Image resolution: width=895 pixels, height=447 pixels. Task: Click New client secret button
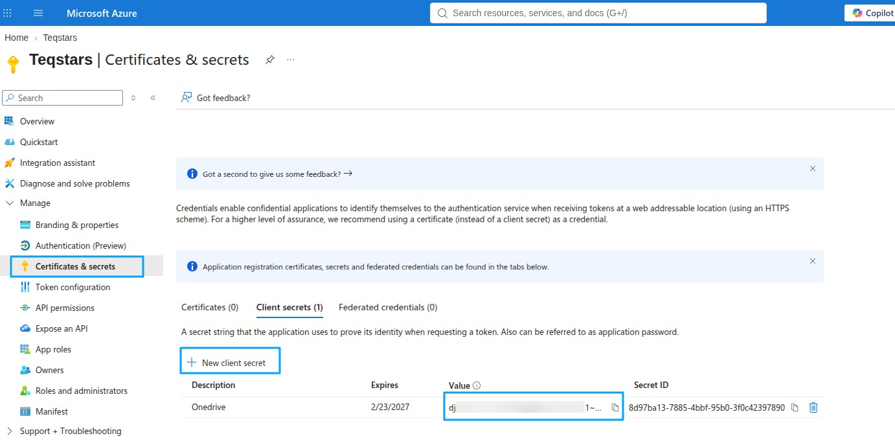[230, 361]
